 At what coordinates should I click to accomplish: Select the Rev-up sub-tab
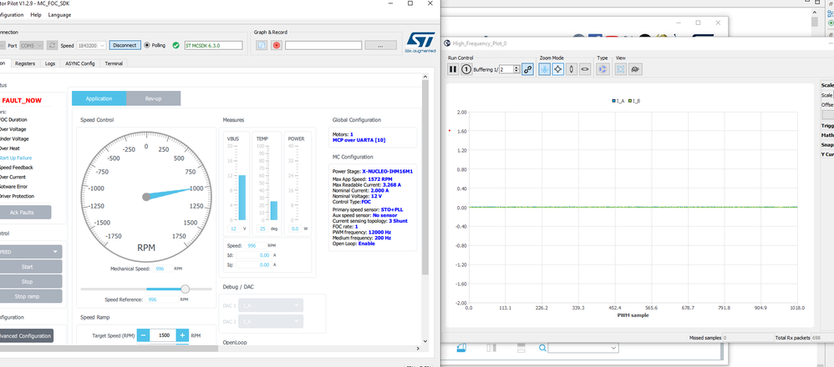coord(153,98)
